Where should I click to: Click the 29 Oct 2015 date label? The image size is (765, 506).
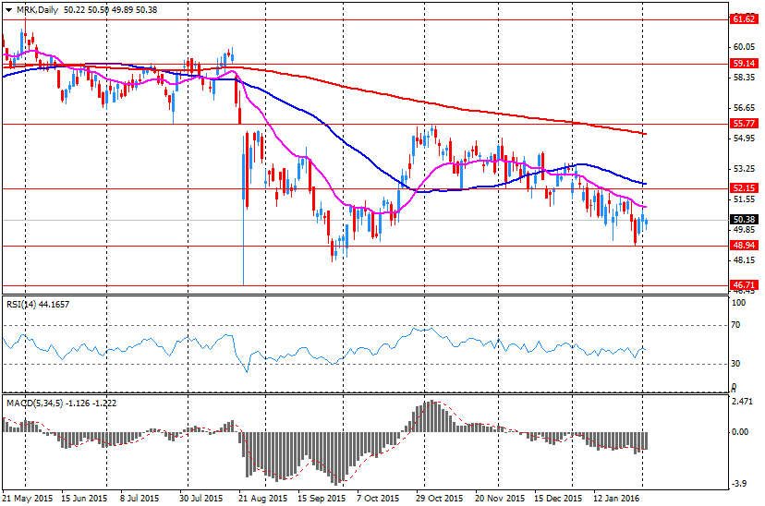(x=439, y=499)
